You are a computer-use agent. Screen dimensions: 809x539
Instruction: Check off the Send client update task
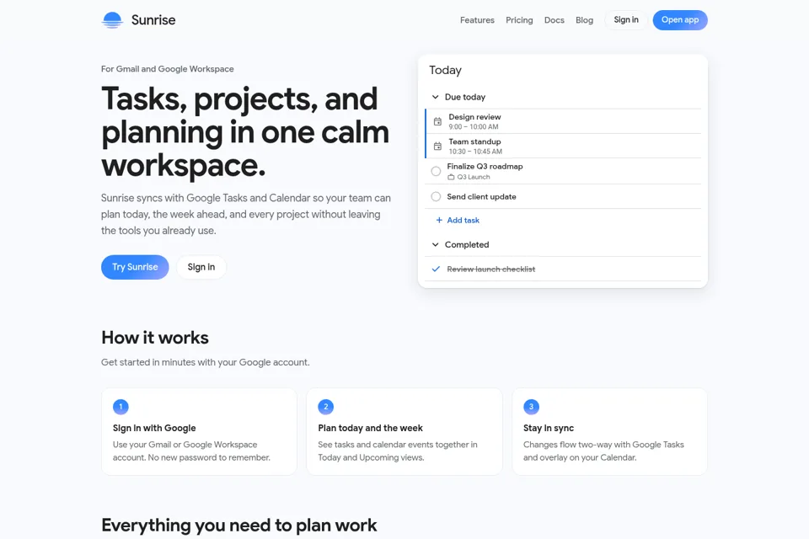click(436, 196)
